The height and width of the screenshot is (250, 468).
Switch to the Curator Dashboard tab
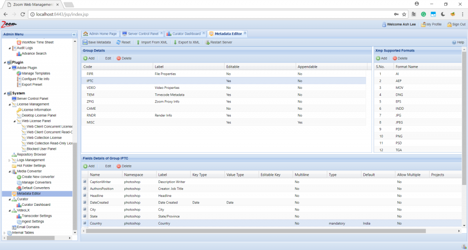point(186,34)
